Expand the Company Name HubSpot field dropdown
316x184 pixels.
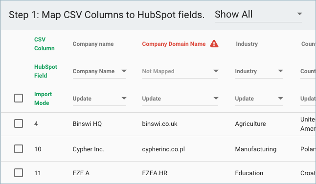click(99, 71)
